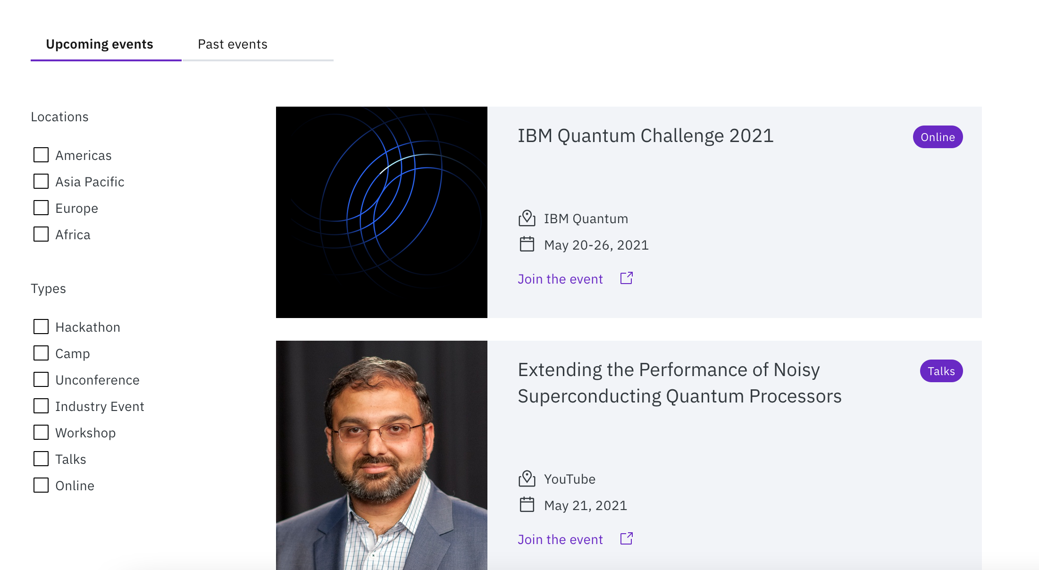Open Join the event for IBM Quantum Challenge
The image size is (1039, 570).
coord(560,279)
